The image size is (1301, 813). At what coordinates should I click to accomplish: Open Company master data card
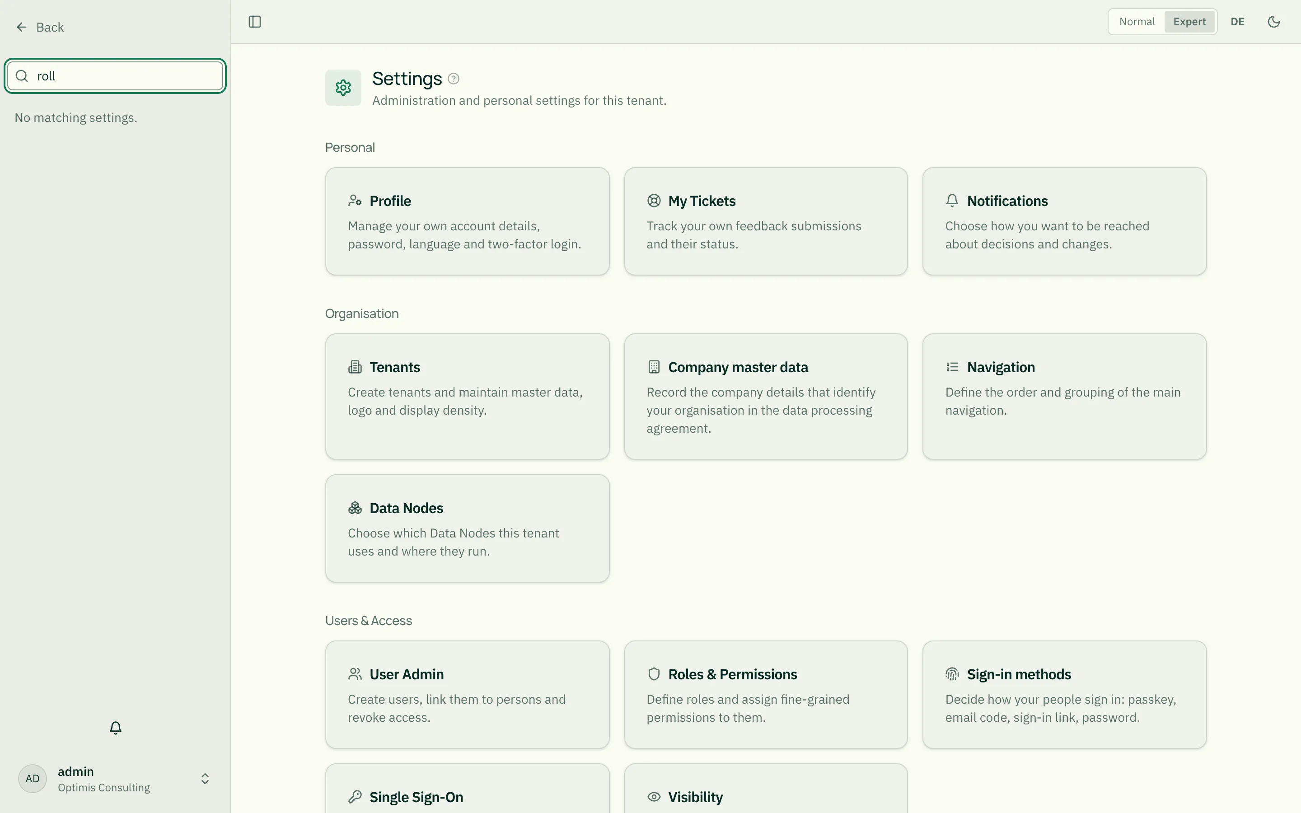766,397
